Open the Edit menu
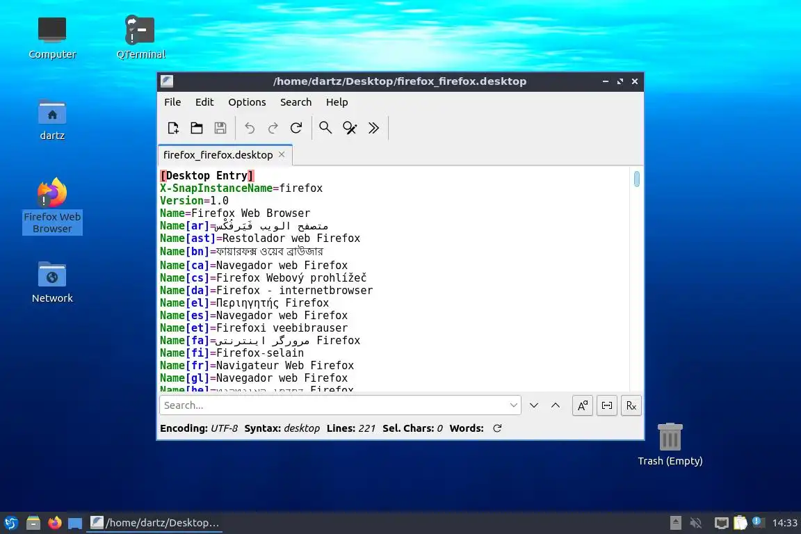Screen dimensions: 801x534 [204, 102]
